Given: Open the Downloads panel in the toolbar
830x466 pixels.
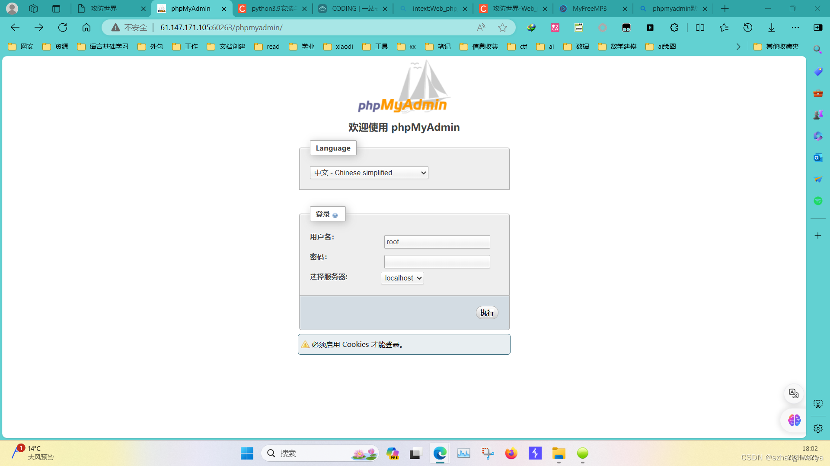Looking at the screenshot, I should tap(771, 28).
